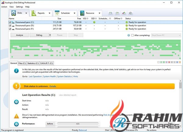Enable the After completing checkbox

(x=132, y=35)
